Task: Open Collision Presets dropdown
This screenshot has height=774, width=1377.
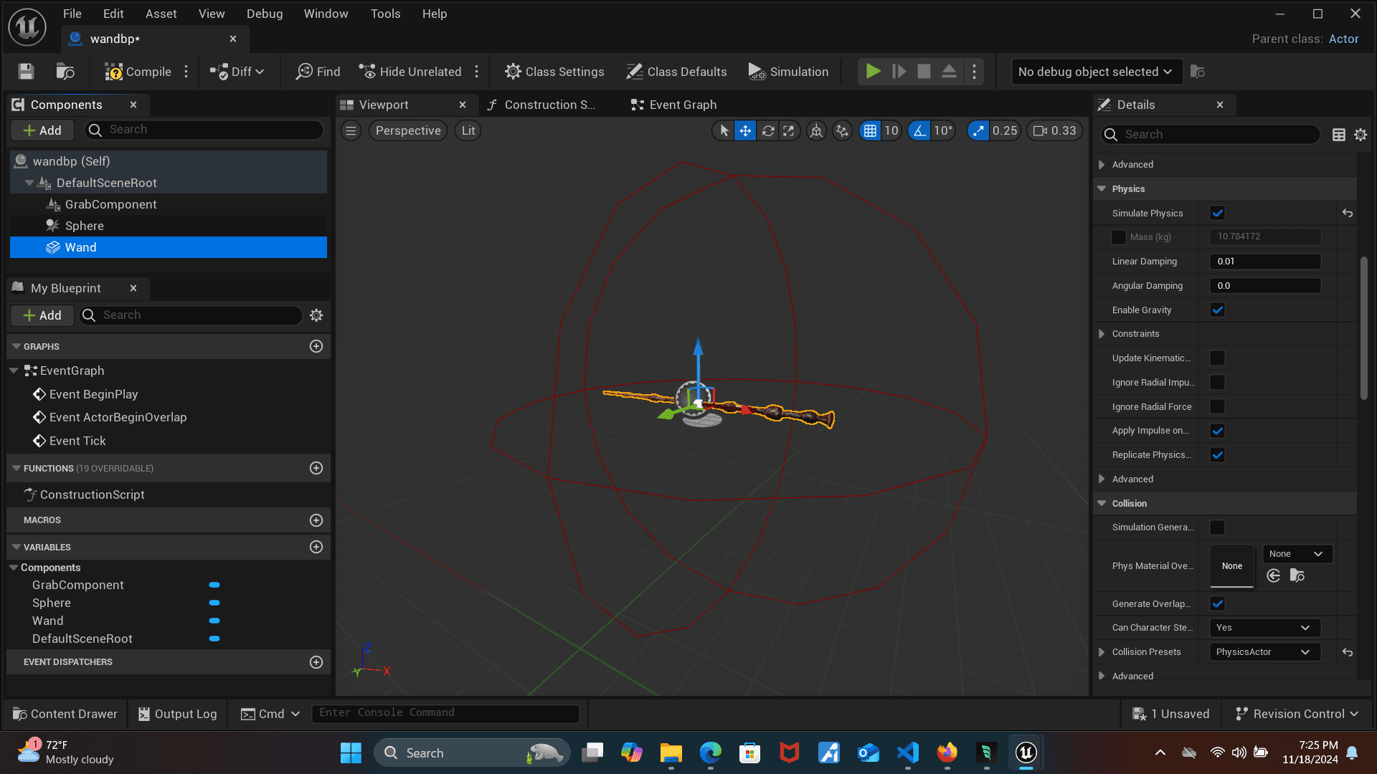Action: pos(1264,651)
